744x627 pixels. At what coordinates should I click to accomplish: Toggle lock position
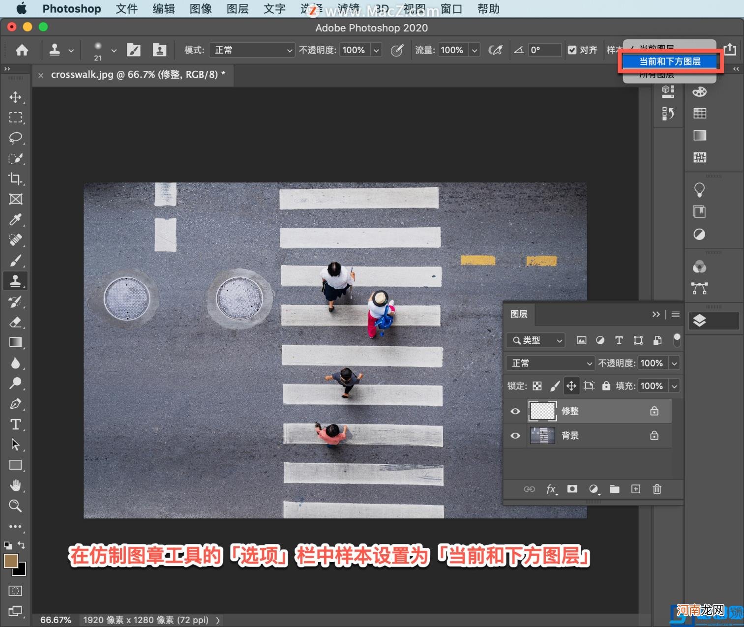coord(571,386)
